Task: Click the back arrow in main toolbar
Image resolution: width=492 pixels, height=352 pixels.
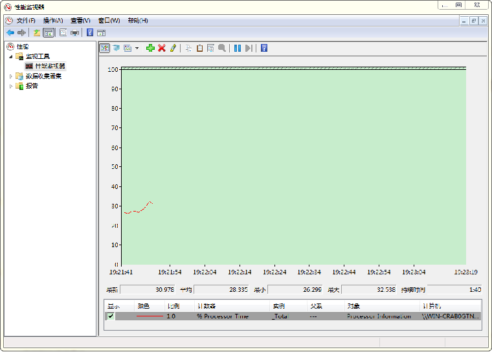Action: 10,32
